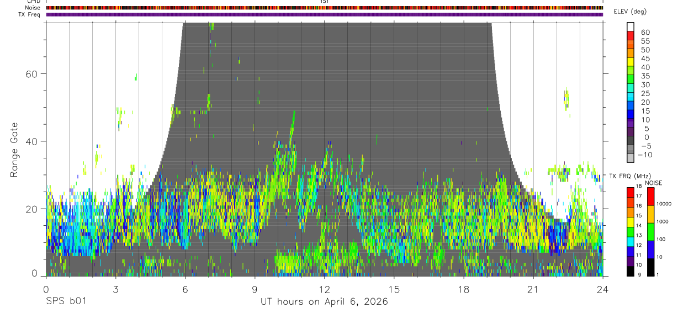Click the 60 label on ELEV scale
The image size is (678, 313).
(645, 33)
